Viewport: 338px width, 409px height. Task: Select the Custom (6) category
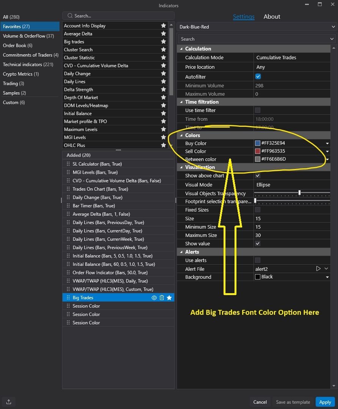click(x=14, y=103)
